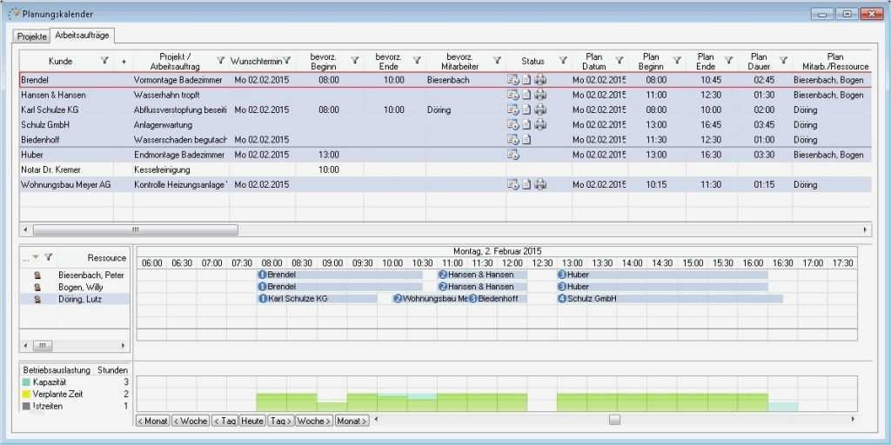Filter the Plan Beginn column
Screen dimensions: 891x445
(677, 60)
